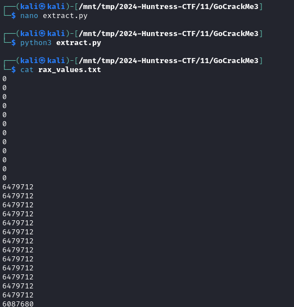This screenshot has height=307, width=294.
Task: Click the dollar prompt before cat command
Action: tap(13, 70)
